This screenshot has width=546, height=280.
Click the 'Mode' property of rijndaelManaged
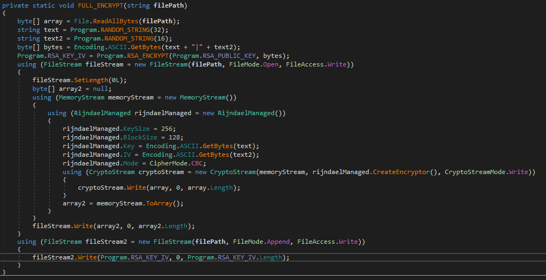[131, 163]
